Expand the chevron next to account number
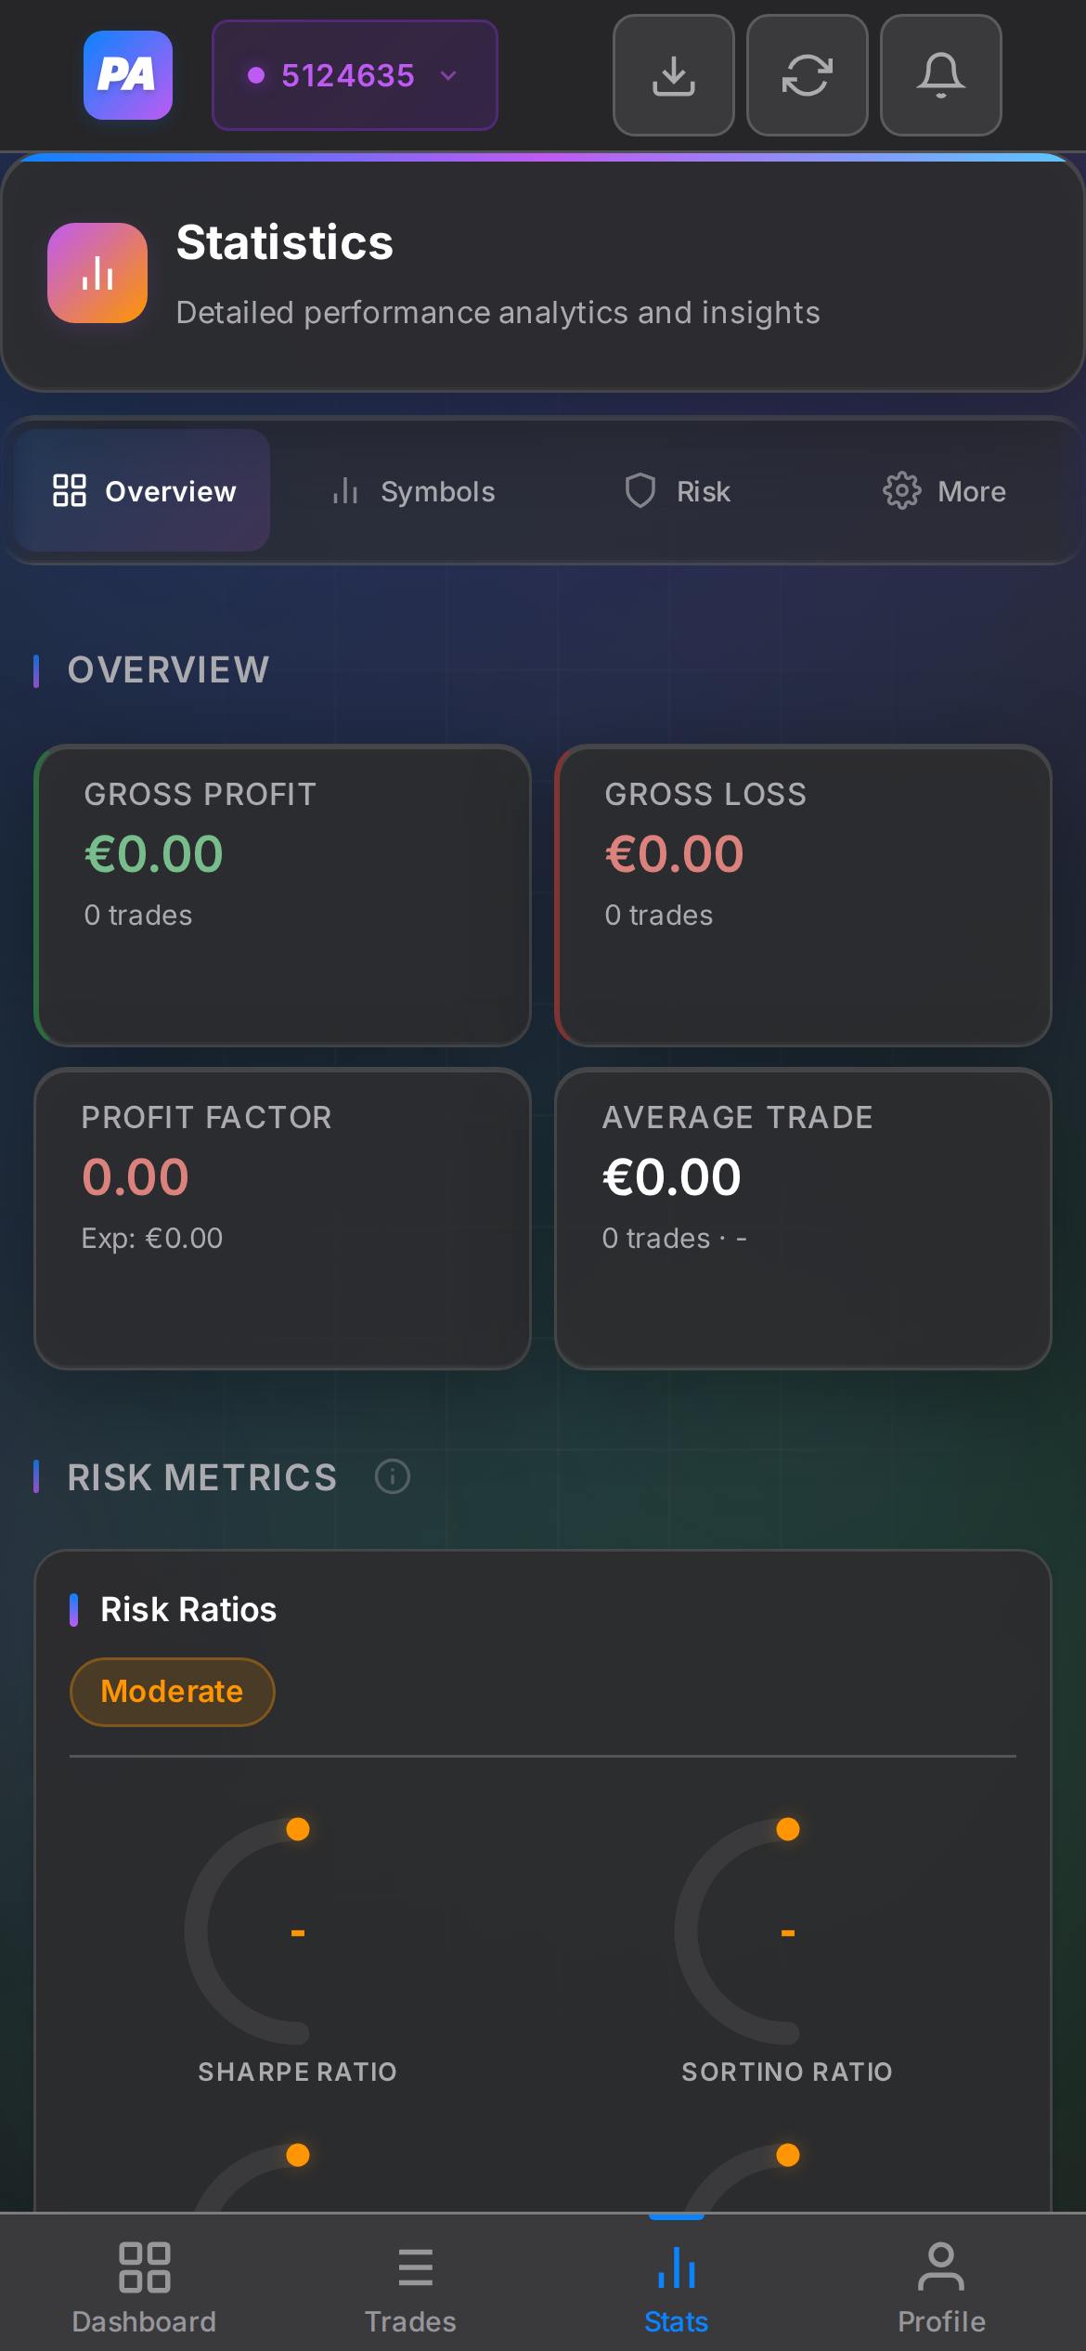 (x=449, y=75)
